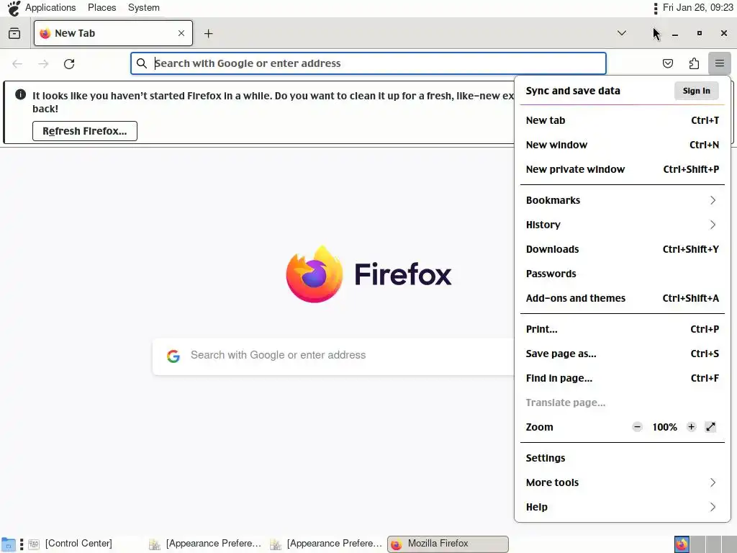Open the Places panel menu

pyautogui.click(x=102, y=7)
